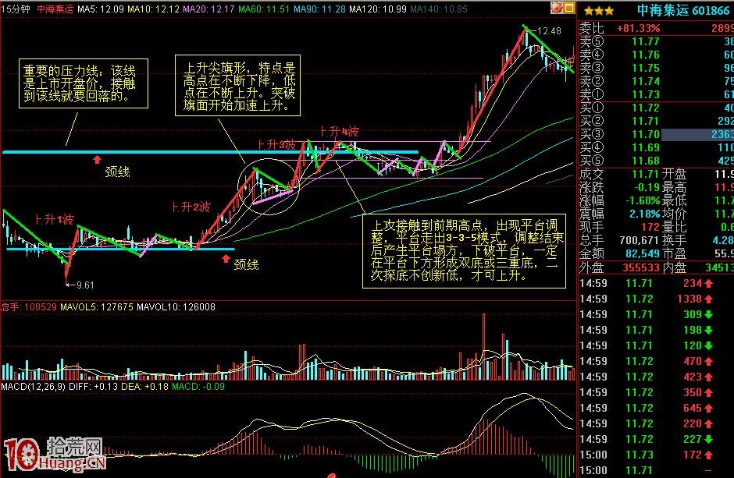Click the MA20: 12.17 indicator label
Viewport: 734px width, 478px height.
click(208, 9)
